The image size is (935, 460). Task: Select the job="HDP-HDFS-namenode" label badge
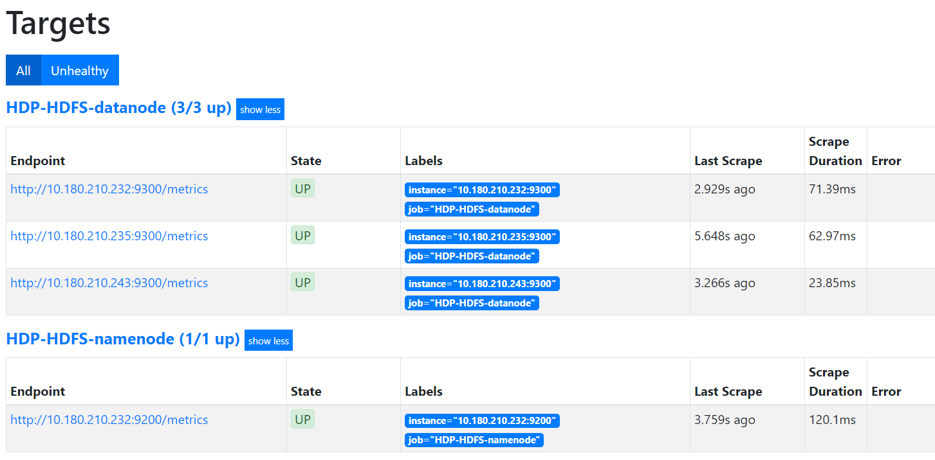click(474, 440)
